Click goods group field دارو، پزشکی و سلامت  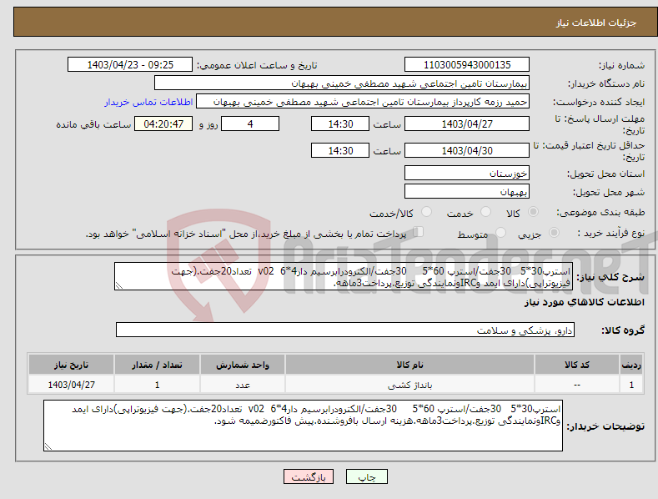345,330
